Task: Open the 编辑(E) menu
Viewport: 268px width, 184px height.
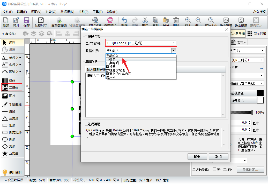Action: click(x=22, y=12)
